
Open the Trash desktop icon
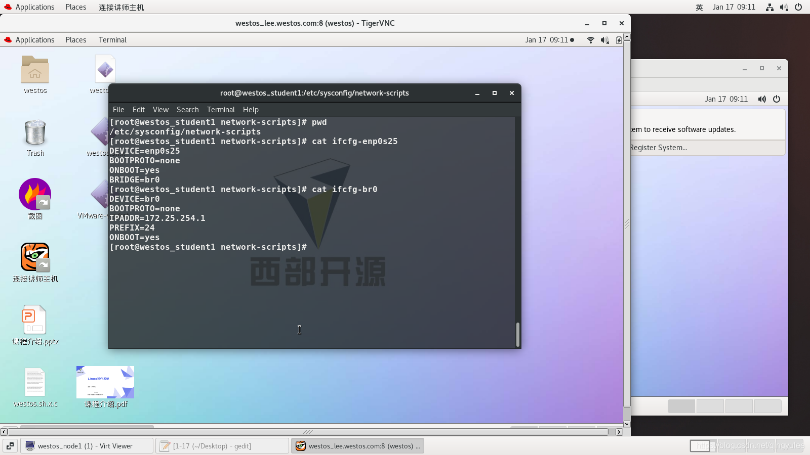click(x=35, y=132)
